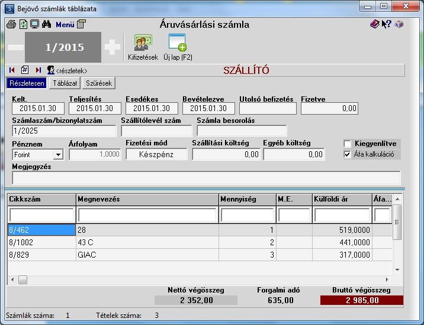Click the green refresh document icon
This screenshot has width=424, height=325.
(x=23, y=24)
